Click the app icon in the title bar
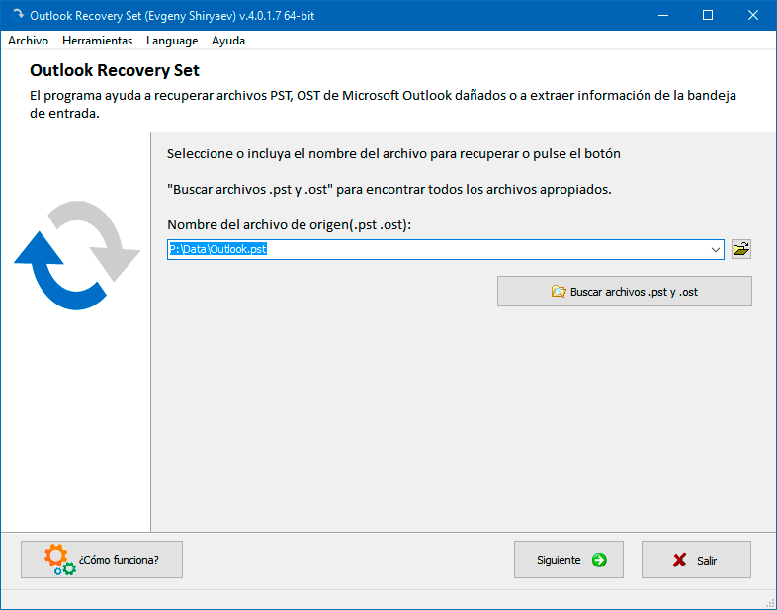 click(15, 16)
